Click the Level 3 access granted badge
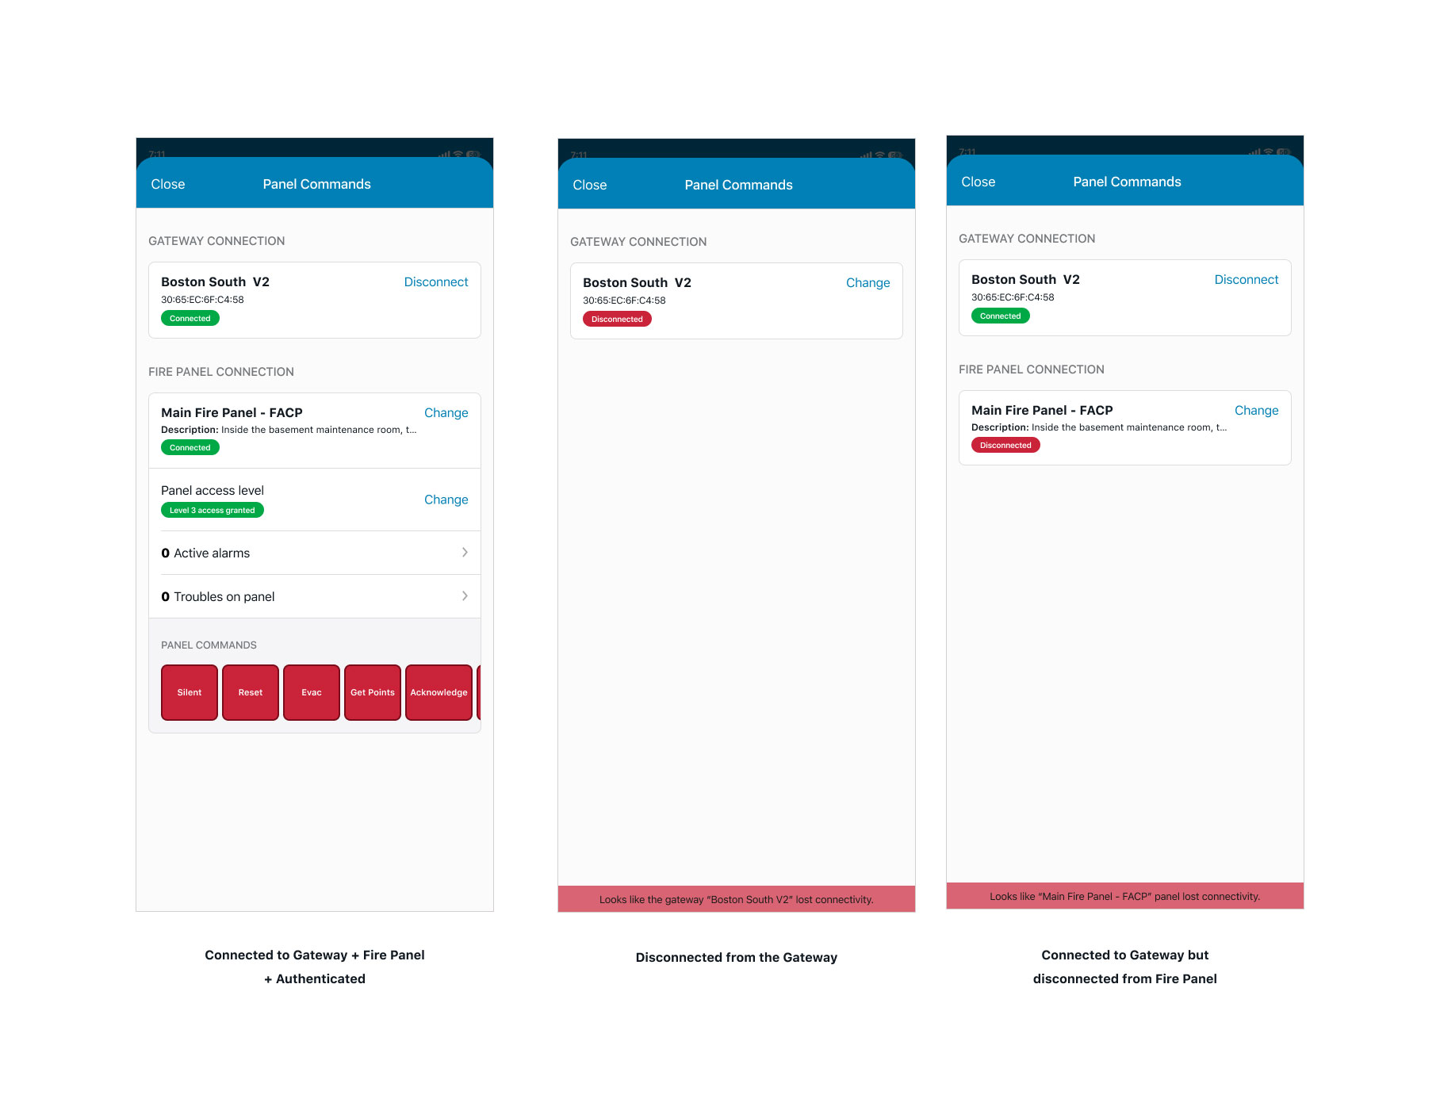This screenshot has width=1440, height=1118. (212, 510)
